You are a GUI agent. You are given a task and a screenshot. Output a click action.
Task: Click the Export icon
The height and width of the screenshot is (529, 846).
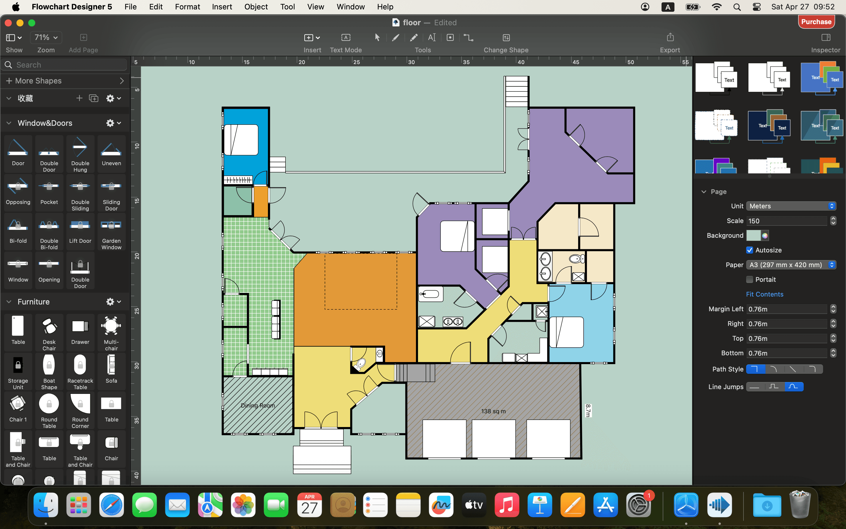point(670,37)
